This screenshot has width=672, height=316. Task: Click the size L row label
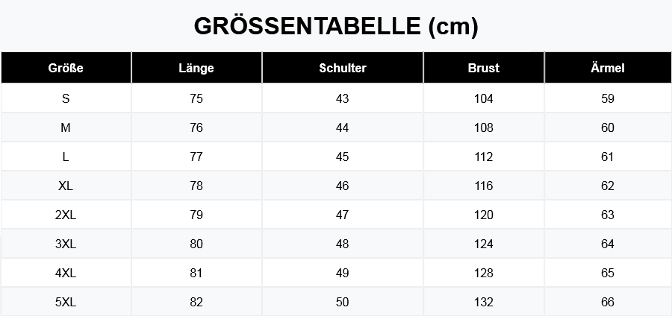66,157
